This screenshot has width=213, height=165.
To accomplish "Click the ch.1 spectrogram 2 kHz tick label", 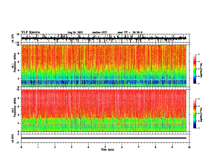I will (x=19, y=78).
